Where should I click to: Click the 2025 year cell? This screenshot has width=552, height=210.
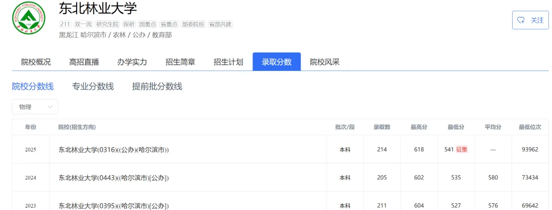(30, 150)
